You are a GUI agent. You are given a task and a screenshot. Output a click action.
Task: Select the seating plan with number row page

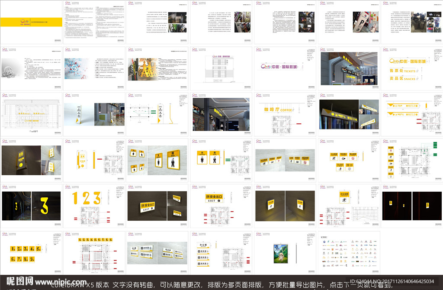[94, 253]
